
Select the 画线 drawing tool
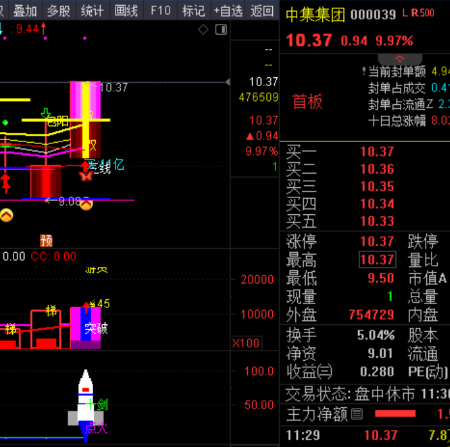(x=126, y=11)
